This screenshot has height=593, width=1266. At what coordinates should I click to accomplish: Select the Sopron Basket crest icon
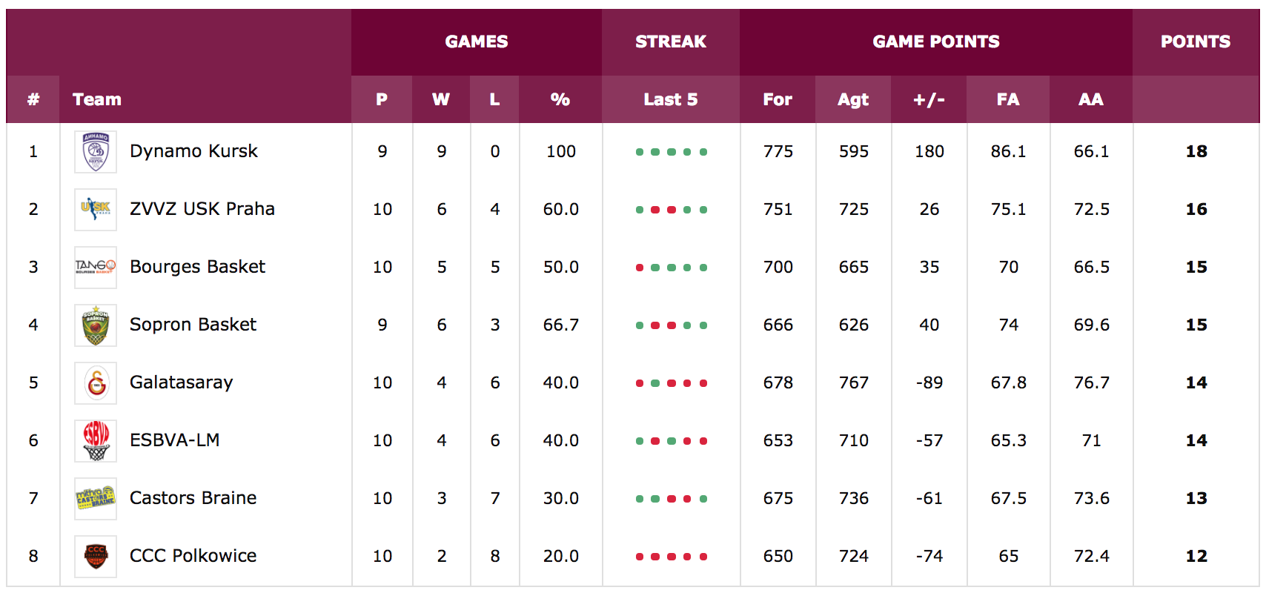[x=96, y=325]
